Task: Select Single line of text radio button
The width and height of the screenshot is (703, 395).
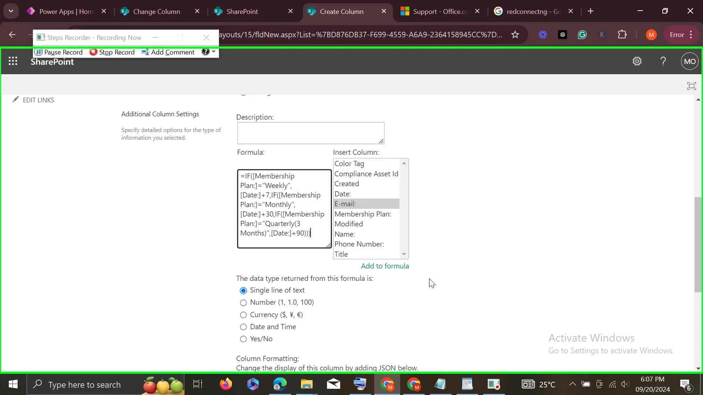Action: (243, 291)
